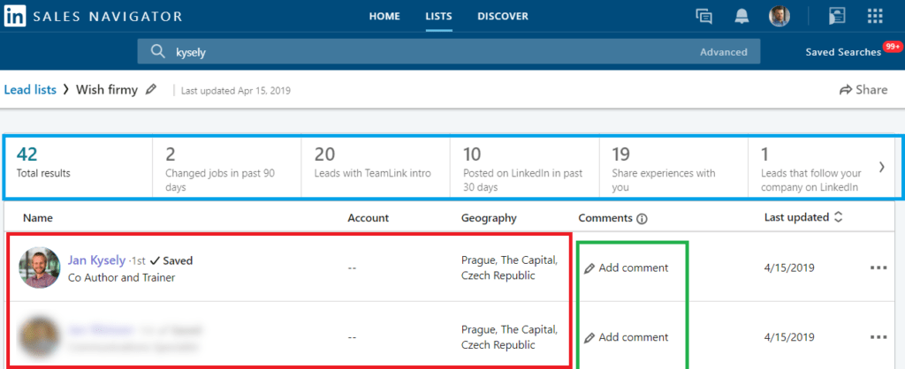Image resolution: width=905 pixels, height=369 pixels.
Task: Click the Share arrow icon
Action: pos(846,90)
